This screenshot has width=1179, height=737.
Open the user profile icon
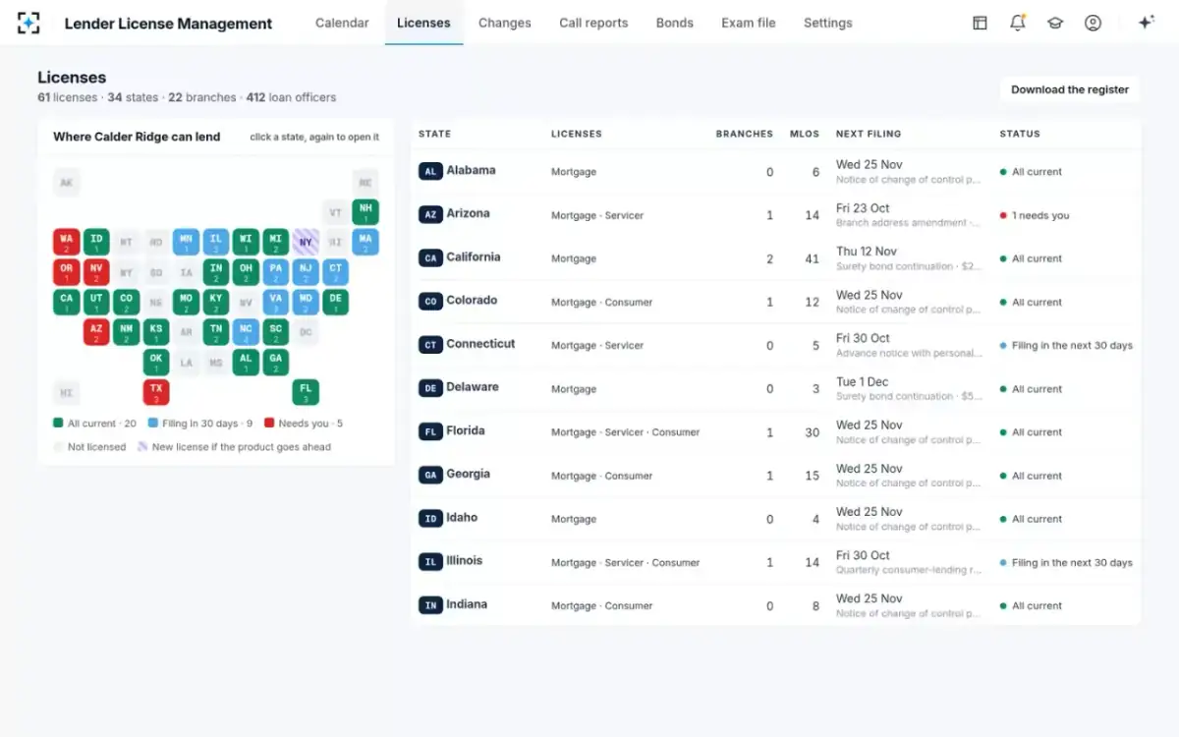(1093, 23)
